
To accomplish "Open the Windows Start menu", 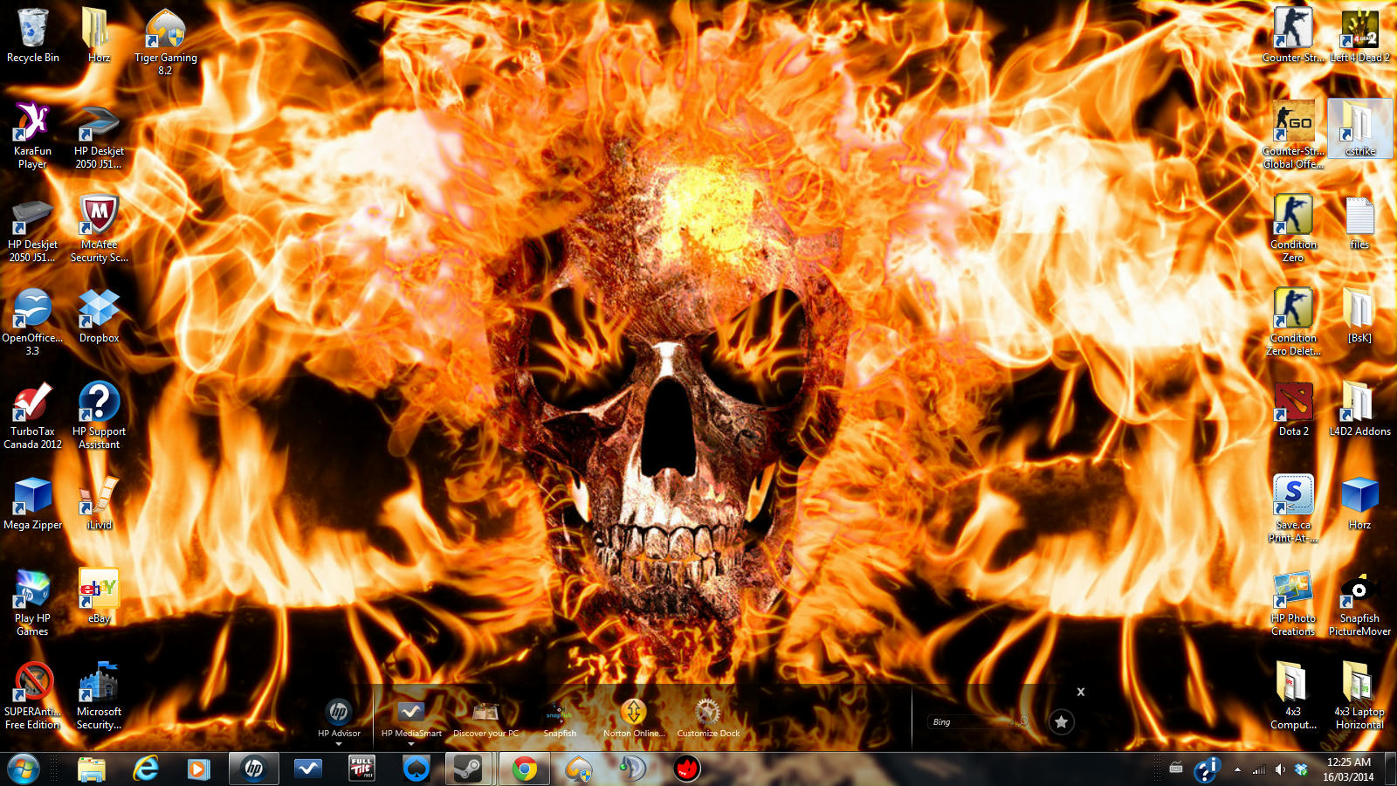I will [24, 769].
